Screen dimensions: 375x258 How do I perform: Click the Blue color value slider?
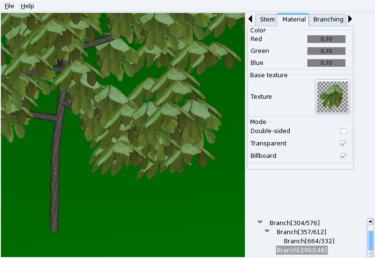326,63
